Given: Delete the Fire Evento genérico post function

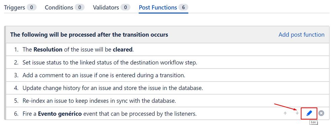Looking at the screenshot, I should click(x=321, y=113).
